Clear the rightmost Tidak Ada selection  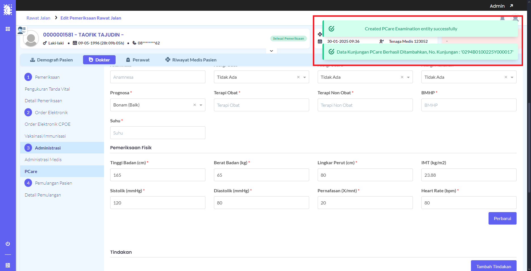coord(506,77)
